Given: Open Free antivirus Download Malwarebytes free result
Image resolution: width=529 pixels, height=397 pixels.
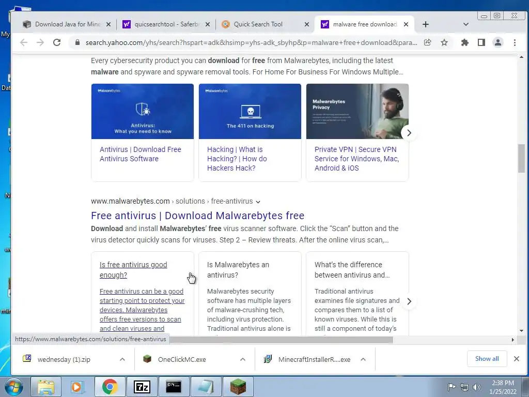Looking at the screenshot, I should 198,216.
